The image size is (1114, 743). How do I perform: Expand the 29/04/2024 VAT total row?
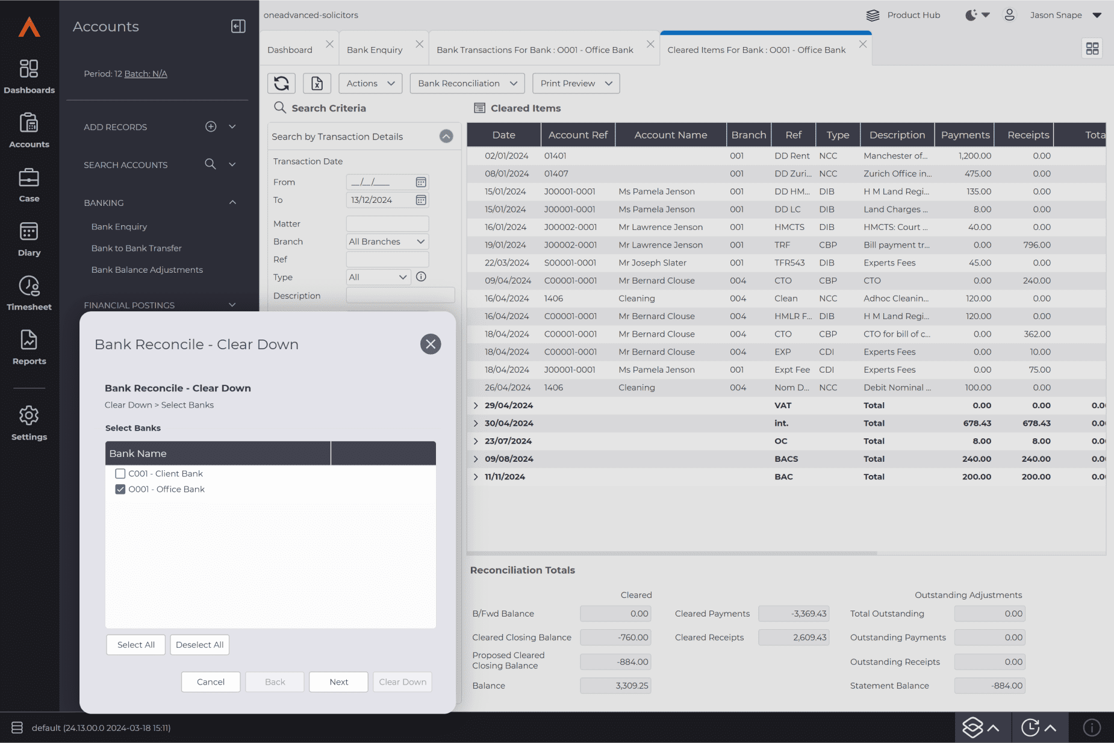coord(476,406)
